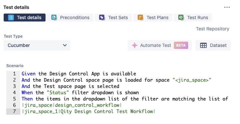
Task: Click line number 1 in the gutter
Action: pyautogui.click(x=14, y=74)
